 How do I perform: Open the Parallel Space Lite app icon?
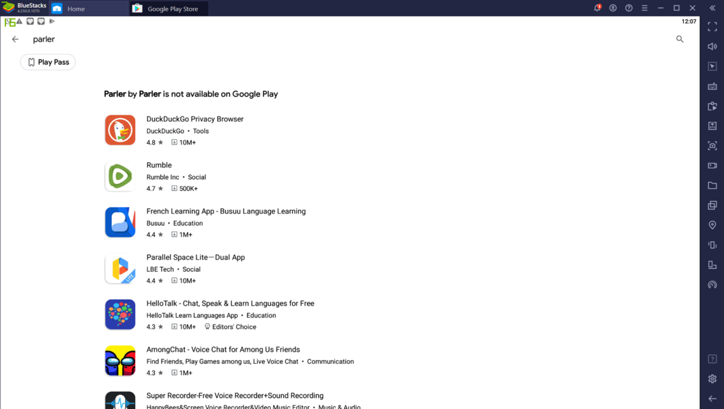coord(120,269)
